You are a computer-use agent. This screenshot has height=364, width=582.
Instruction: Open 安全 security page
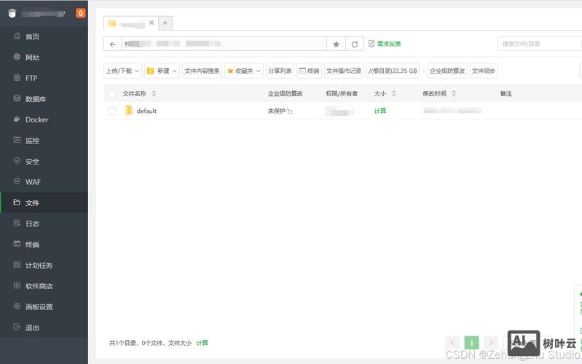click(x=32, y=161)
